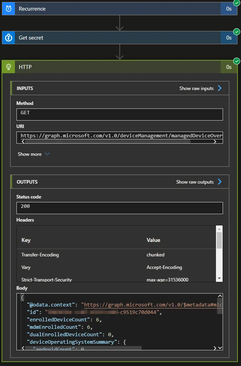
Task: Select the chunked value cell
Action: 155,255
